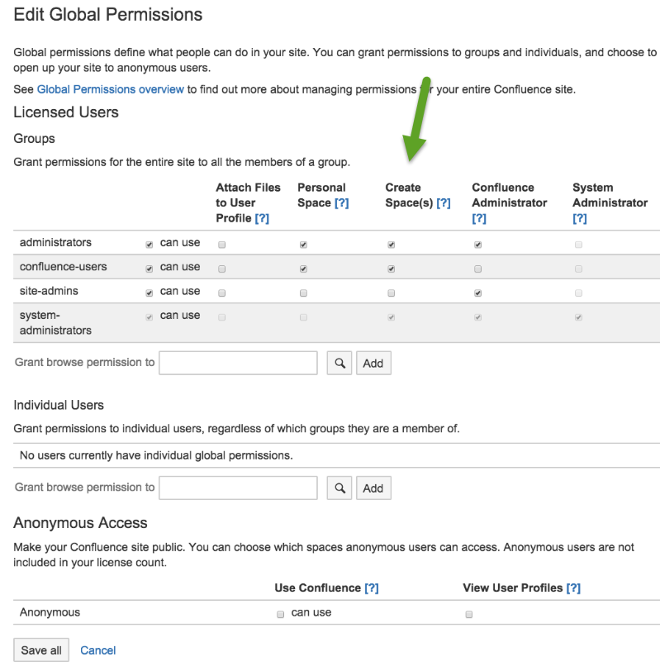Click Save all button
The width and height of the screenshot is (660, 671).
(41, 650)
